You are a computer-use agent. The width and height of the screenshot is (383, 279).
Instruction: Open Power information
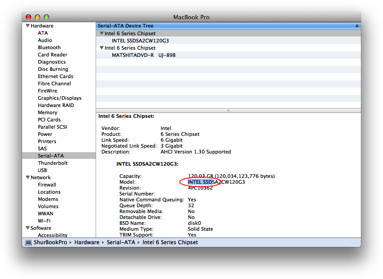(45, 134)
